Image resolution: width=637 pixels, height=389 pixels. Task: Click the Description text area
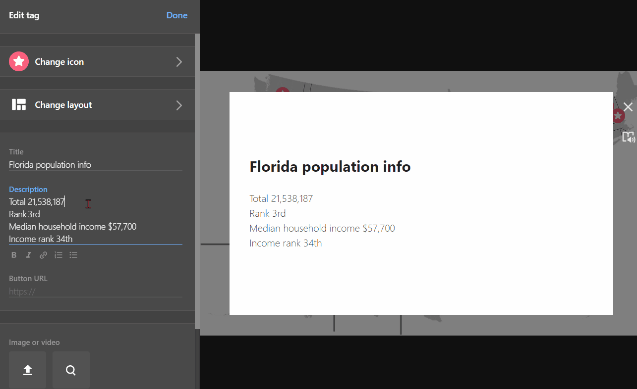[96, 220]
